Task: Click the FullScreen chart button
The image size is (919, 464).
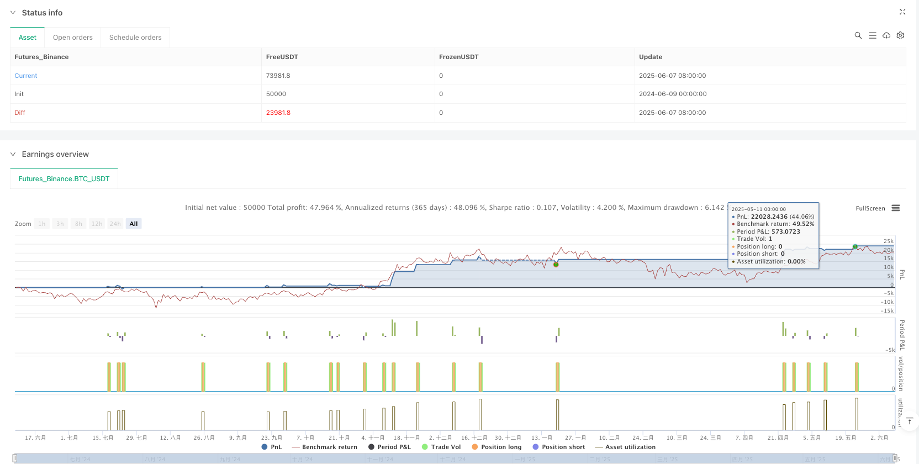Action: point(870,208)
